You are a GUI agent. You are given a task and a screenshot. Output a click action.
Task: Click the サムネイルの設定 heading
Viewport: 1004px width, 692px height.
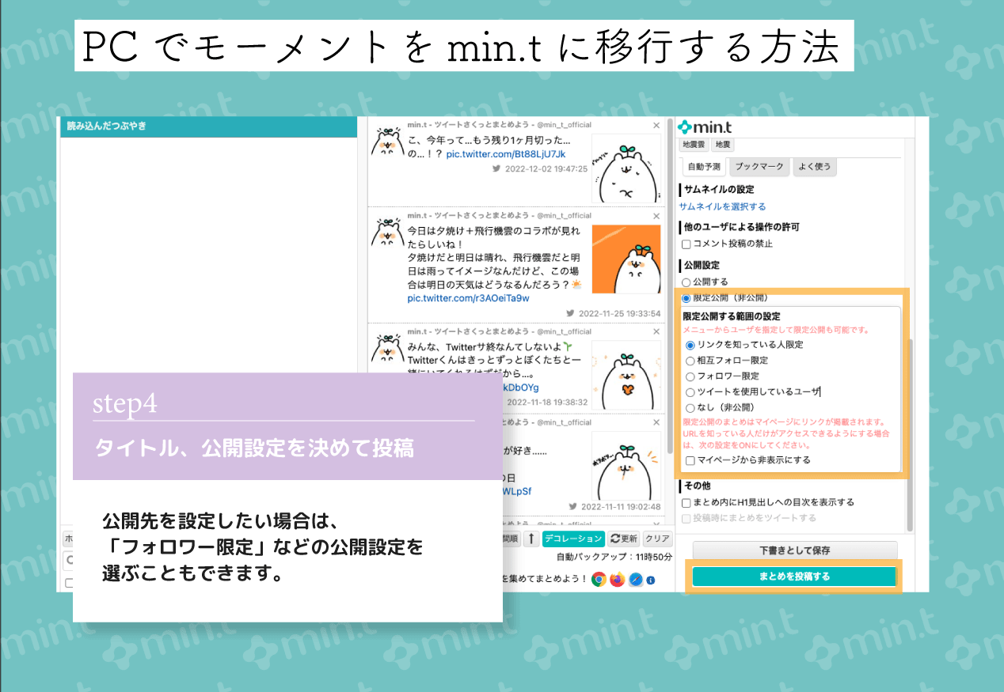pyautogui.click(x=719, y=190)
